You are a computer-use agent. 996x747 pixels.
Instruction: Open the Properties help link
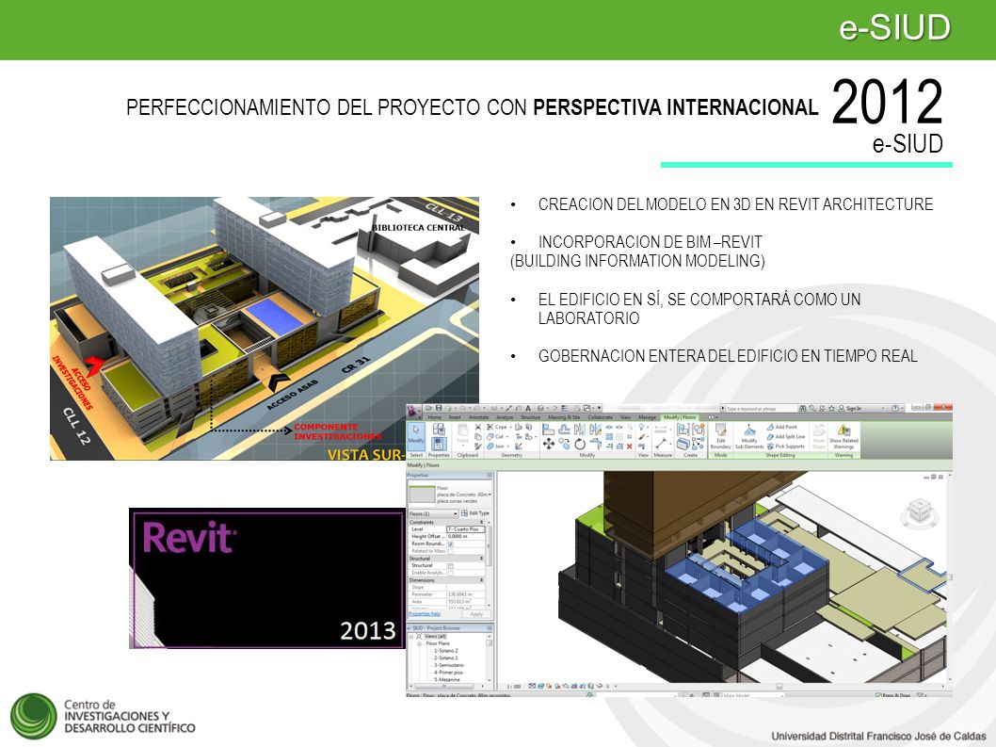pyautogui.click(x=425, y=613)
